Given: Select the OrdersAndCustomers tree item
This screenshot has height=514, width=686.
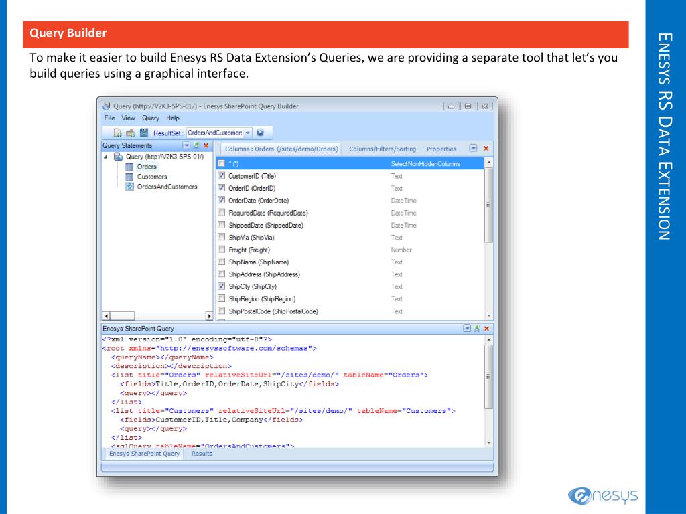Looking at the screenshot, I should click(167, 187).
